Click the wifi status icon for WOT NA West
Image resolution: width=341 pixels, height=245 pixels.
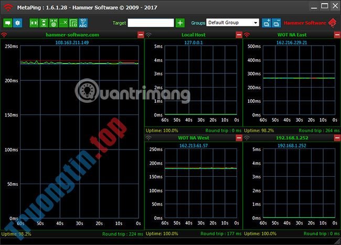click(148, 138)
